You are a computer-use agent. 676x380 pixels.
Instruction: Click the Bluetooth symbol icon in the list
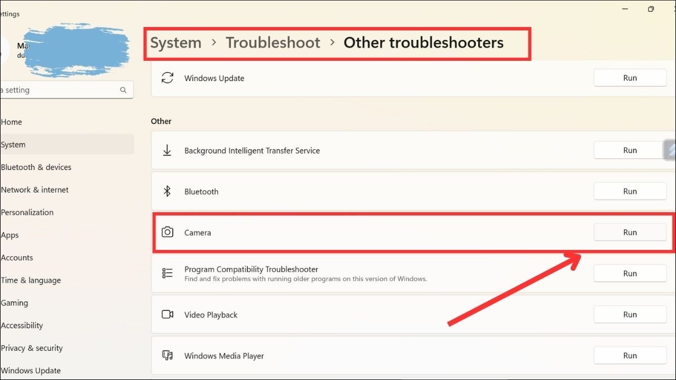click(x=167, y=191)
